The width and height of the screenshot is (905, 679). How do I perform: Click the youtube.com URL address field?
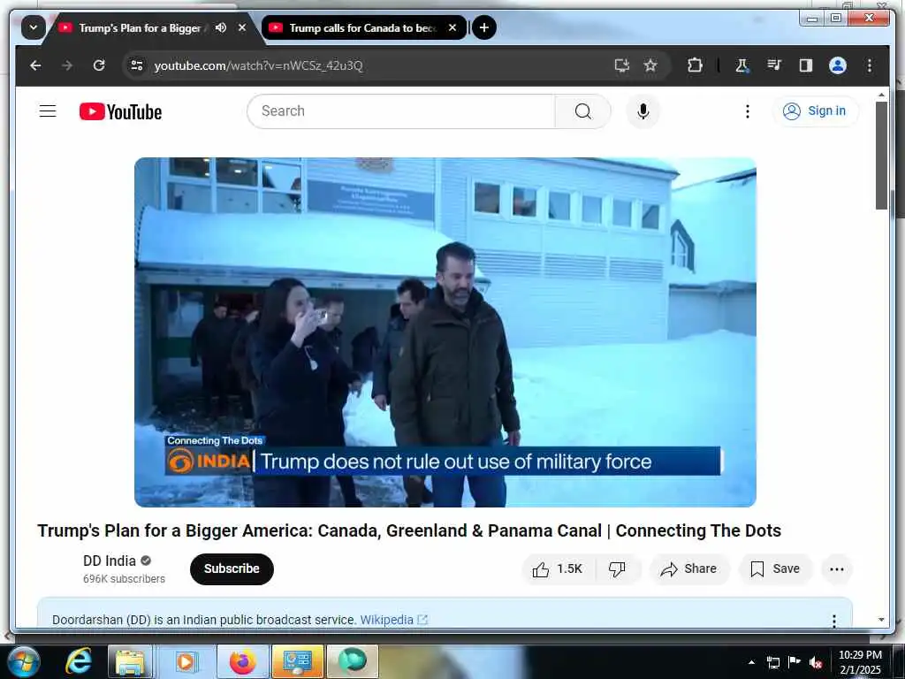click(259, 65)
